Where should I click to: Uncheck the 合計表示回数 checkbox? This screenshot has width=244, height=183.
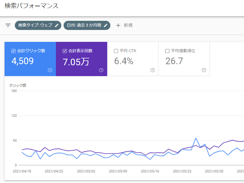pos(64,51)
